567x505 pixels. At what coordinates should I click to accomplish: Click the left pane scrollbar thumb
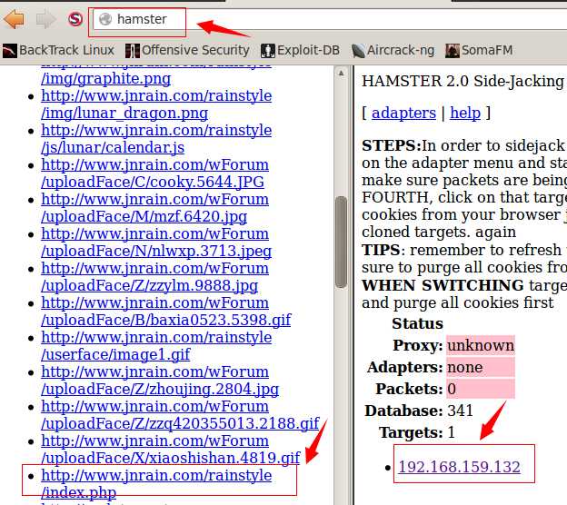point(341,243)
